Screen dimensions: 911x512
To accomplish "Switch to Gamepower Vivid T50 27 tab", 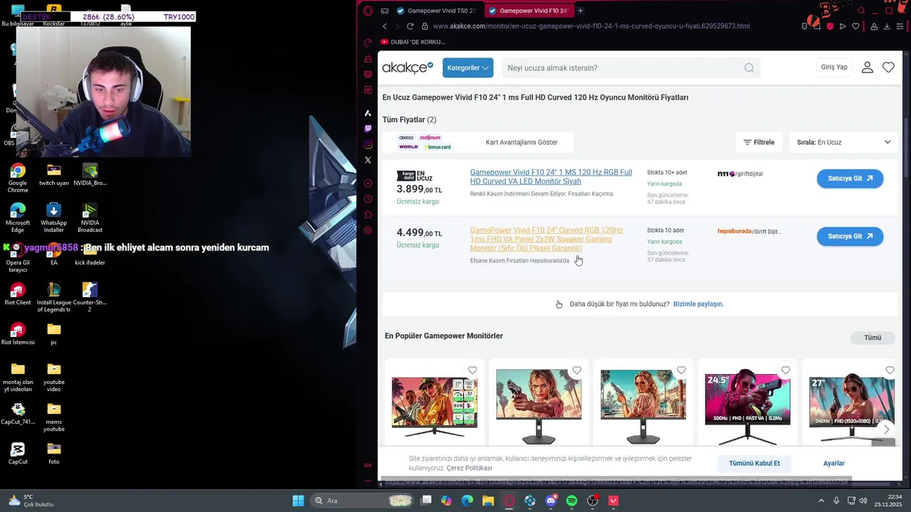I will click(x=436, y=11).
